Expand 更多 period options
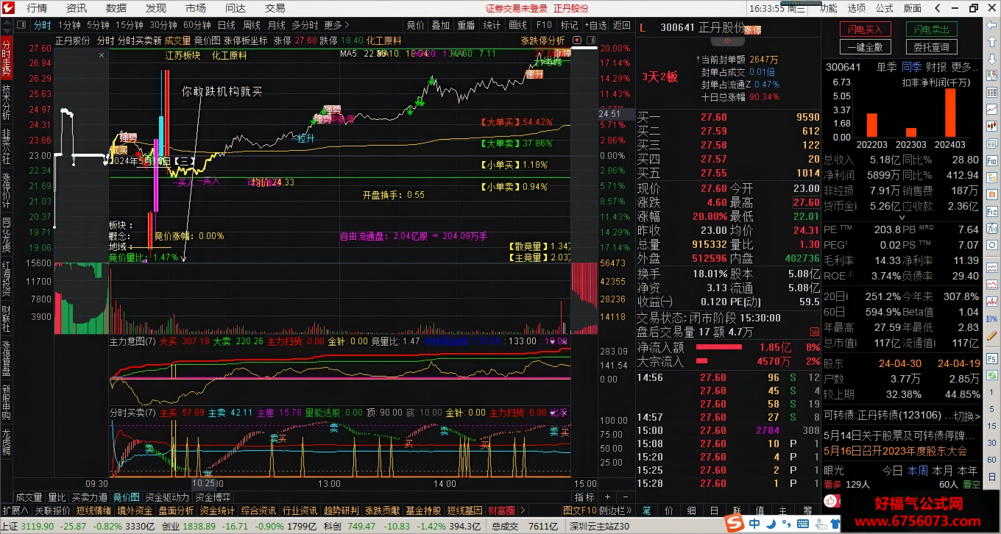Screen dimensions: 1001x534 pyautogui.click(x=337, y=25)
